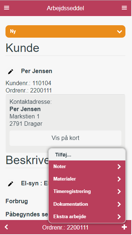Click the Vis på kort button
Screen dimensions: 132x235
click(x=65, y=138)
